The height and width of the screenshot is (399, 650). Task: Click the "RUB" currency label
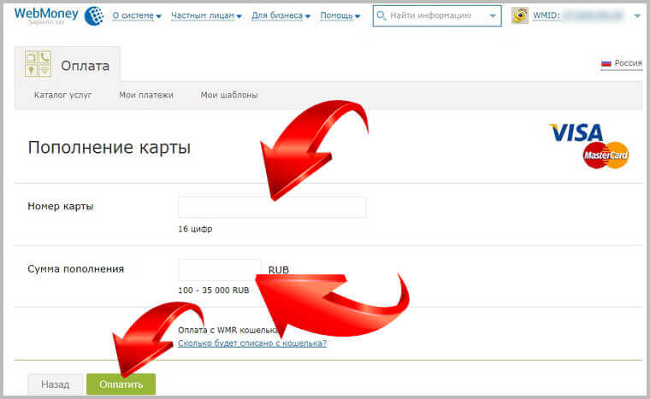tap(279, 270)
